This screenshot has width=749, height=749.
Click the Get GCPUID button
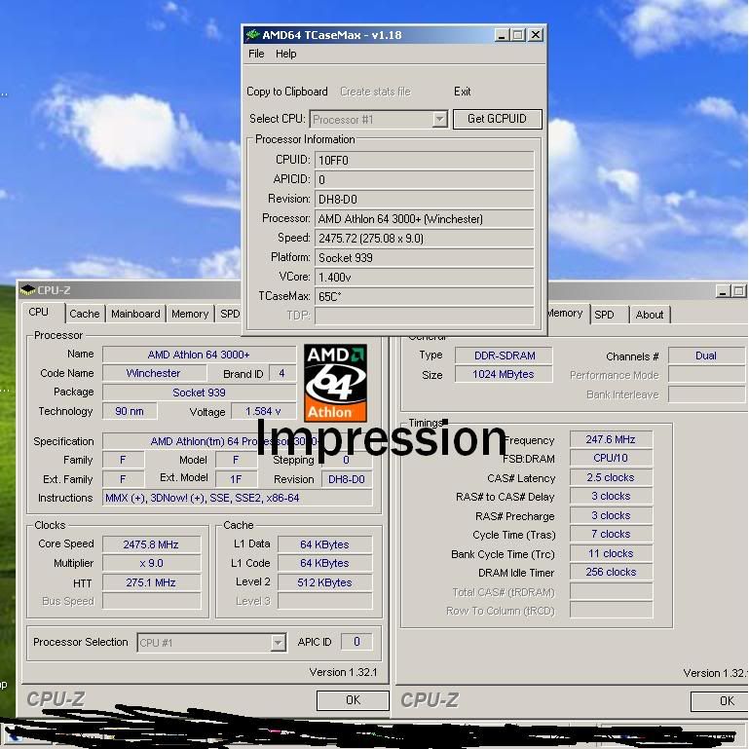[498, 119]
